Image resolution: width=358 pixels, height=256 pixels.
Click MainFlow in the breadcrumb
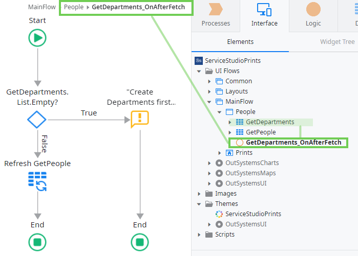coord(42,7)
